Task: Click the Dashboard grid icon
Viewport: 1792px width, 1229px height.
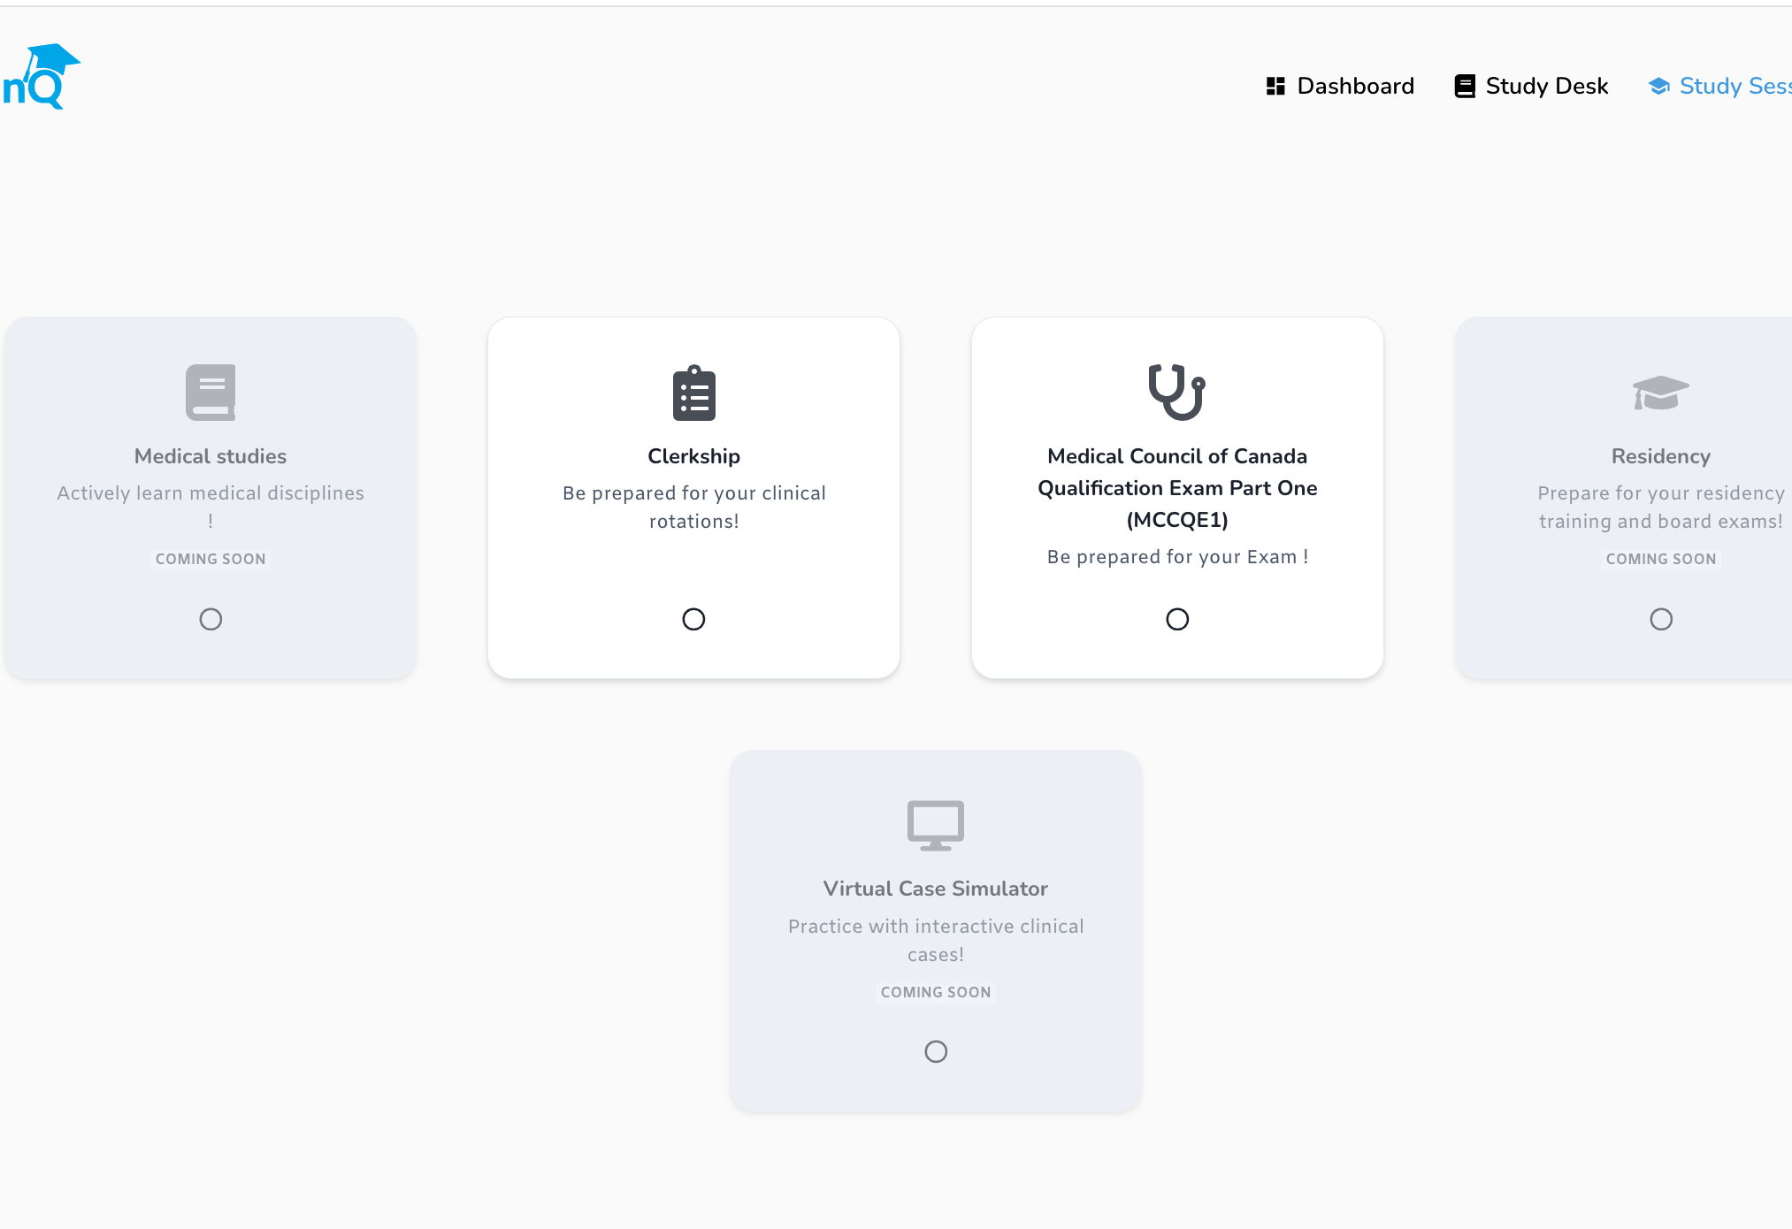Action: pyautogui.click(x=1275, y=86)
